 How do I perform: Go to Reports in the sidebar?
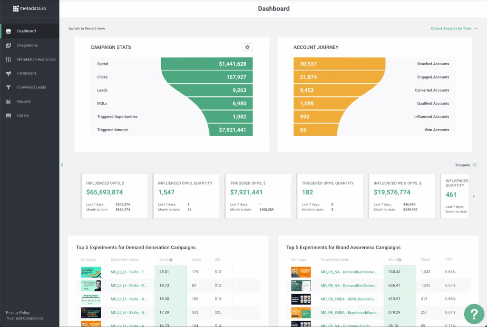pos(24,102)
